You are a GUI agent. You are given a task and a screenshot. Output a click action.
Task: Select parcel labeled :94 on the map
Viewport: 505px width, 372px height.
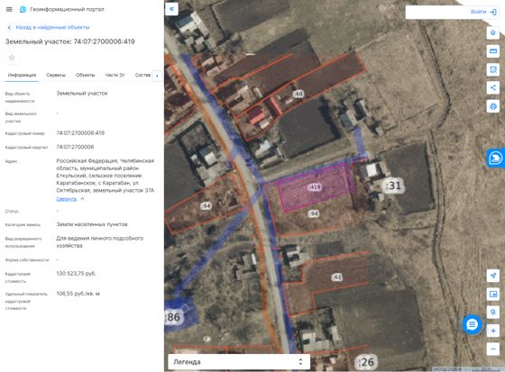pyautogui.click(x=314, y=213)
